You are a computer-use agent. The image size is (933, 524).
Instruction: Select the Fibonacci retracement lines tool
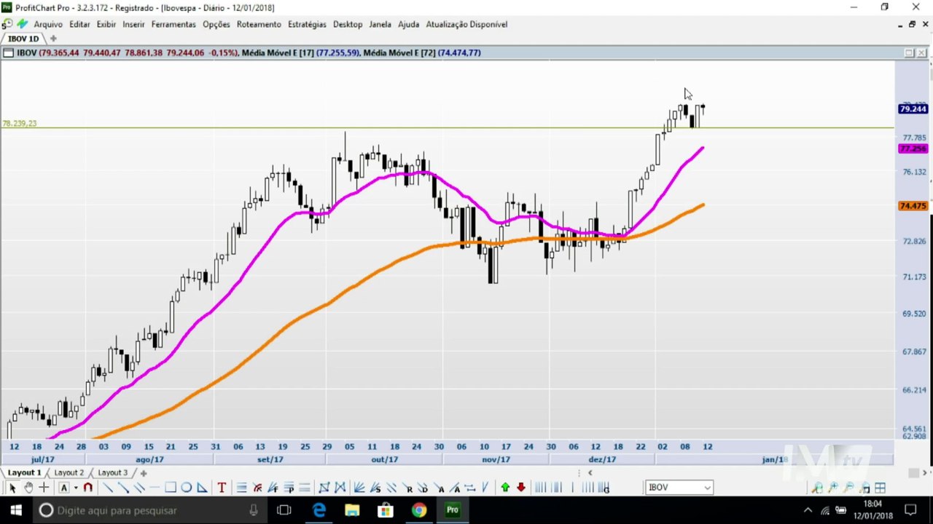coord(241,488)
